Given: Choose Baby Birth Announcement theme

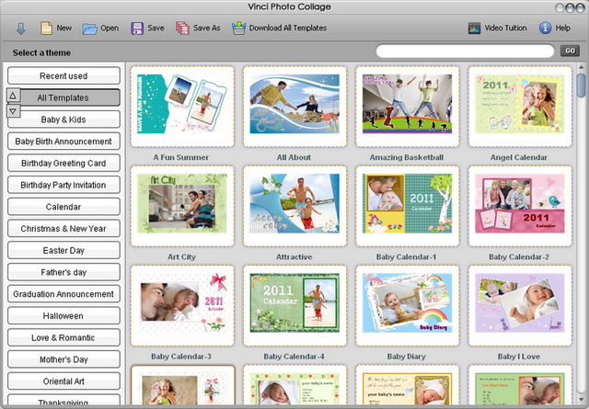Looking at the screenshot, I should [64, 142].
